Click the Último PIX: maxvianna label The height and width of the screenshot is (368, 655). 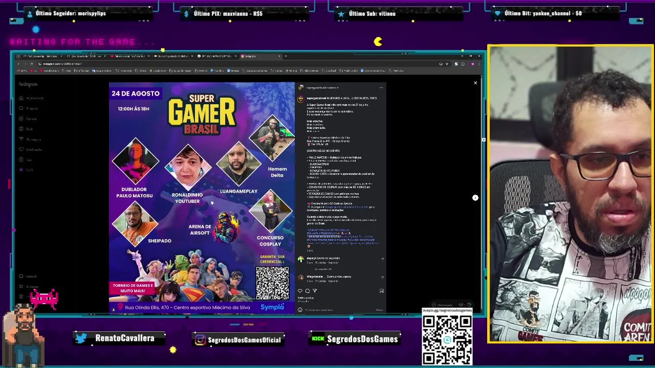pos(228,13)
